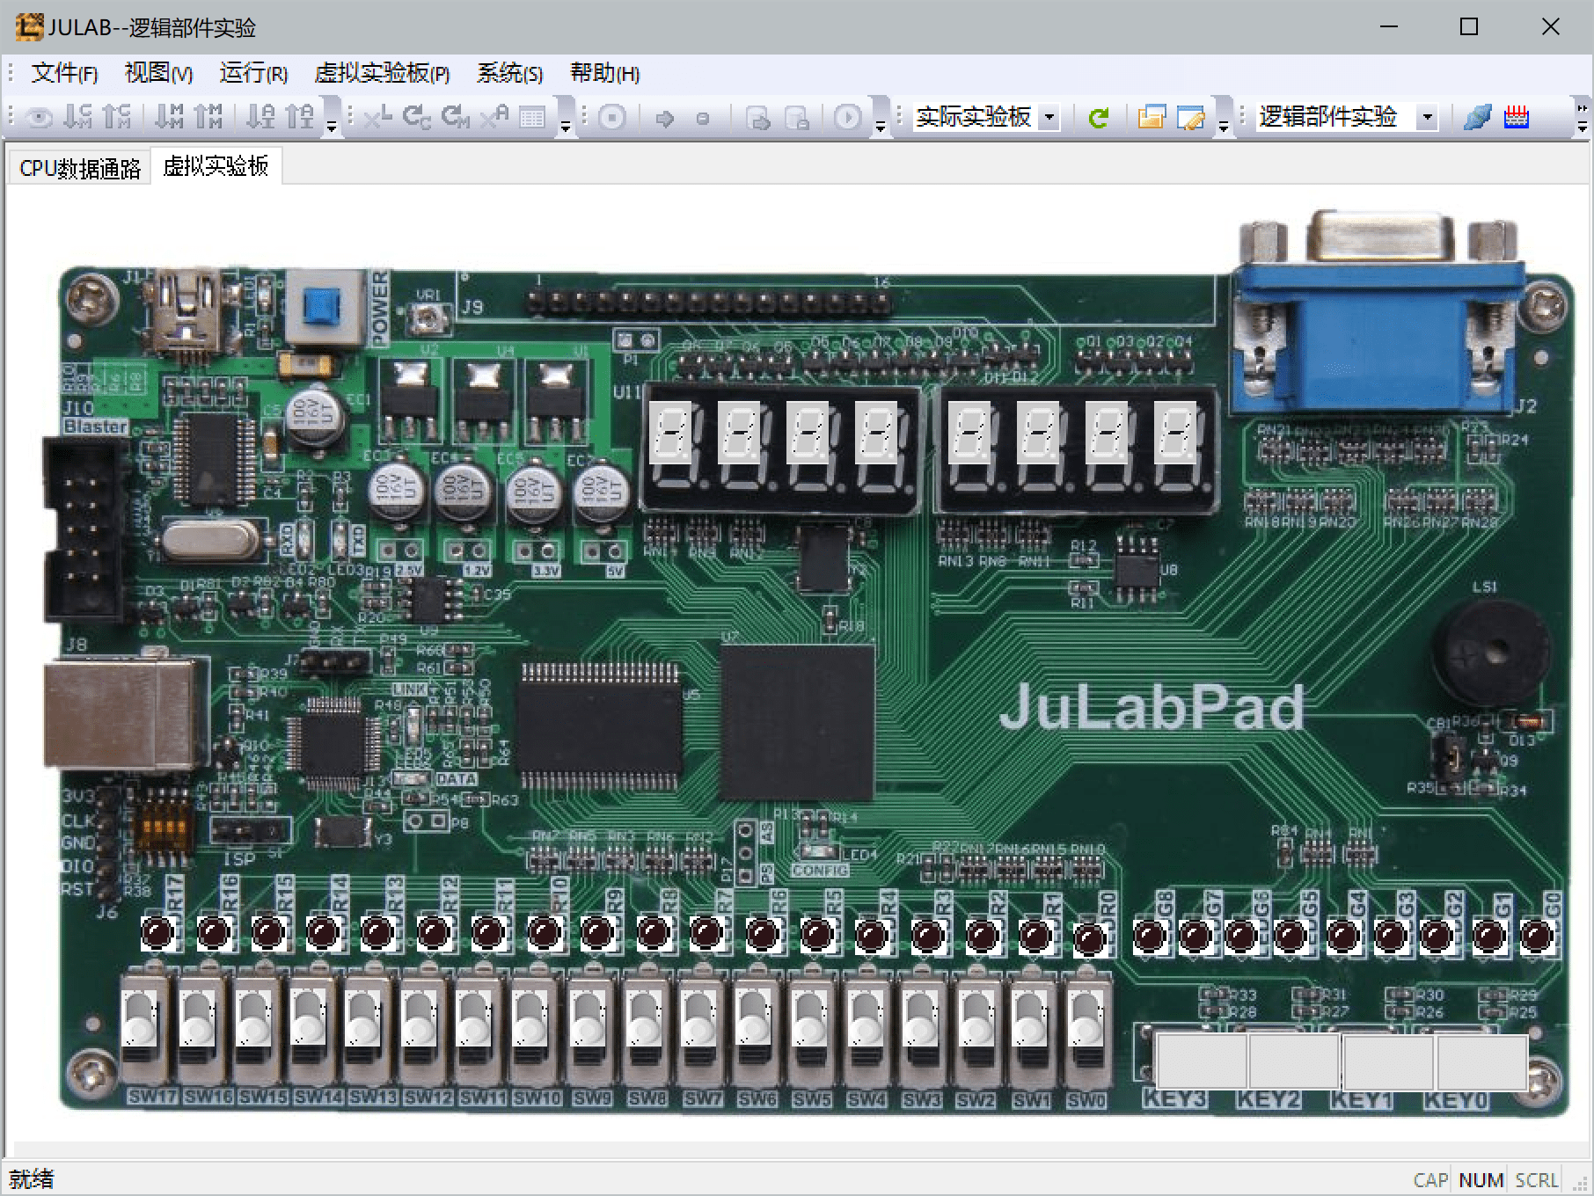Click the 就绪 status bar text
The height and width of the screenshot is (1196, 1594).
click(32, 1179)
